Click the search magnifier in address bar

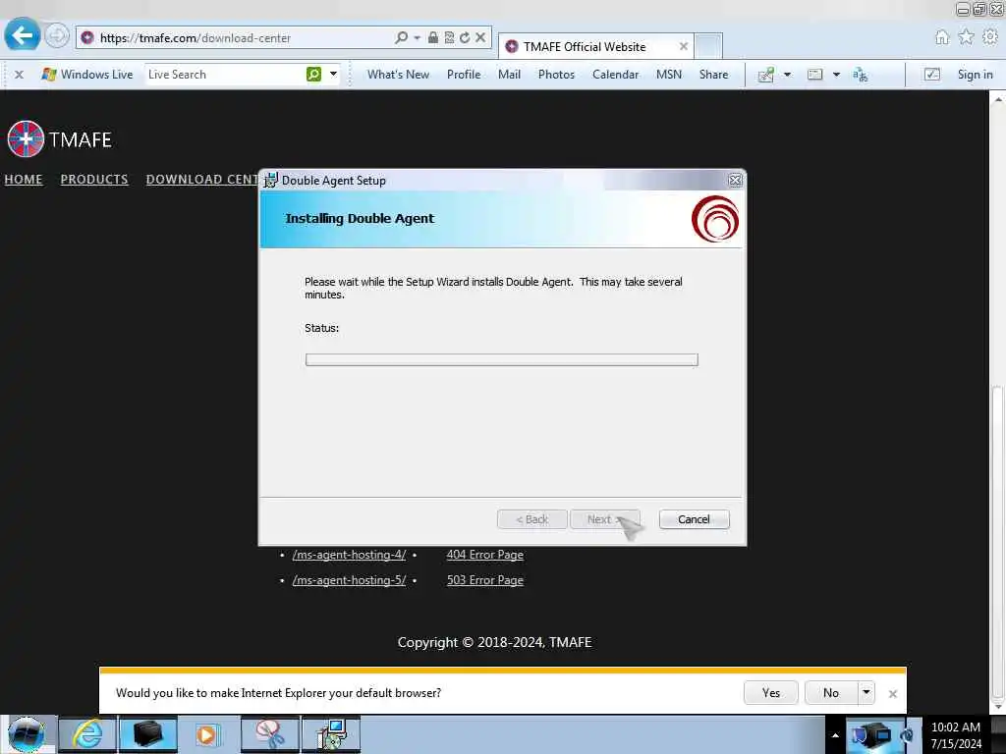(401, 38)
